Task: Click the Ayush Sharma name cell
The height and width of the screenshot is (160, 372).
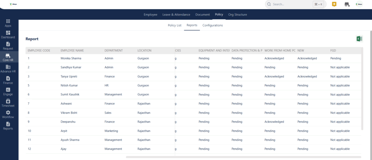Action: 70,140
